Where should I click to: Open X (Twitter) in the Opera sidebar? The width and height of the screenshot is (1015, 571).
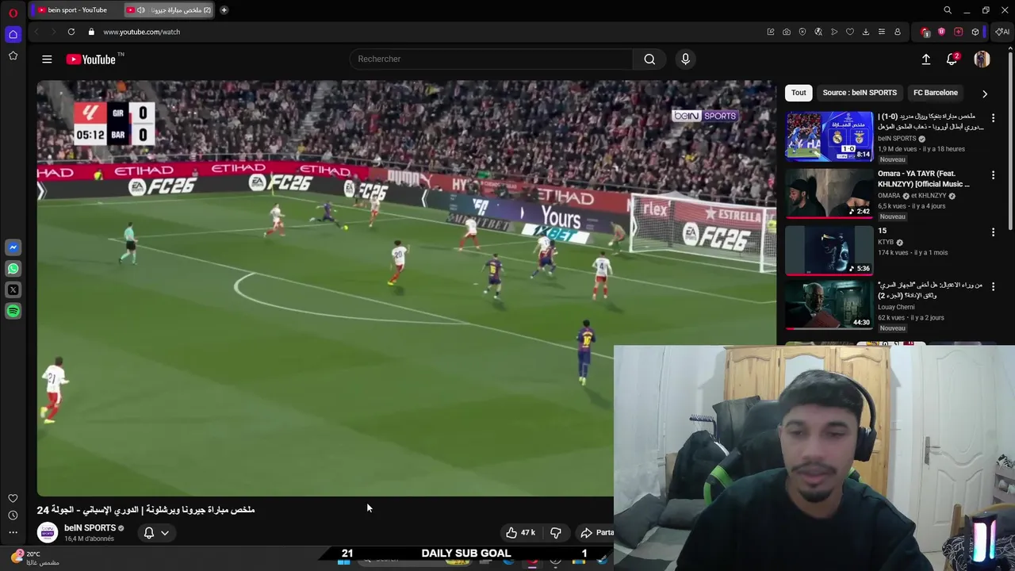13,290
